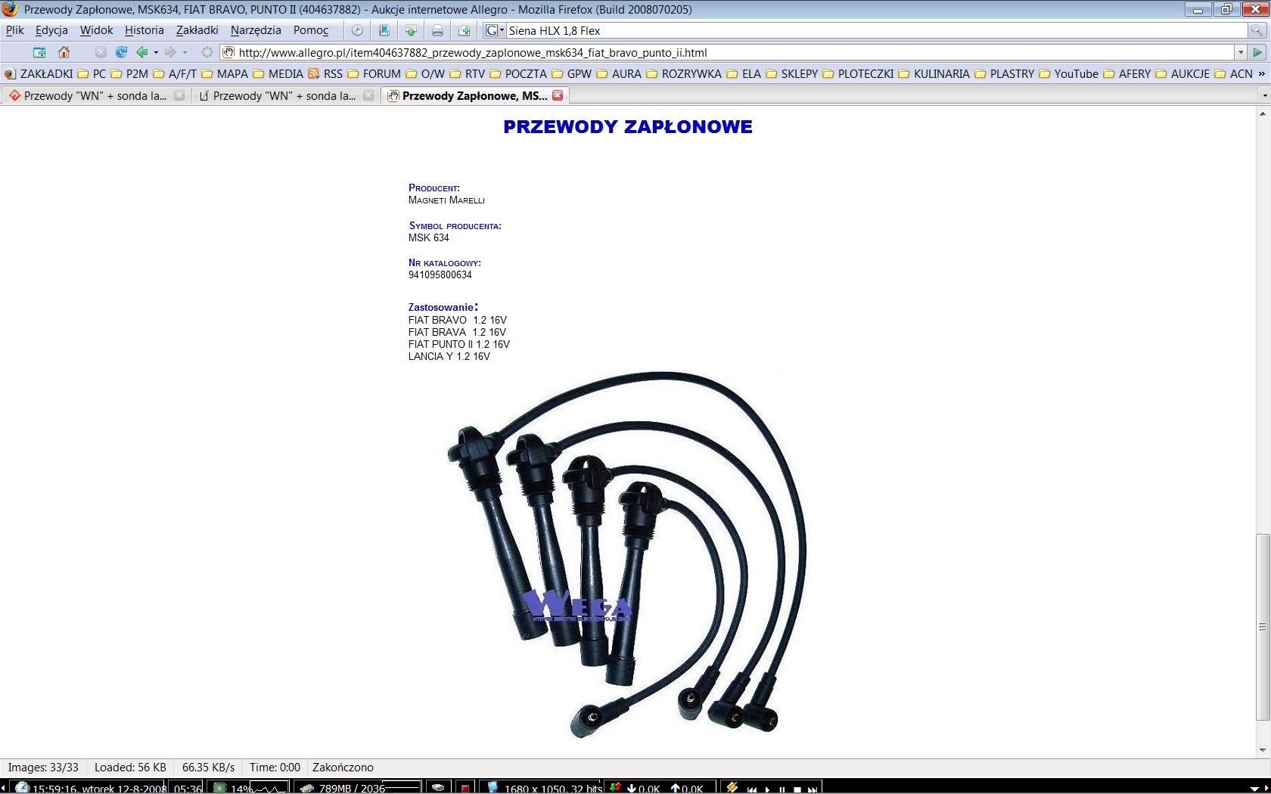Switch to second Przewody "WN" + sonda tab
This screenshot has height=794, width=1271.
coord(284,95)
